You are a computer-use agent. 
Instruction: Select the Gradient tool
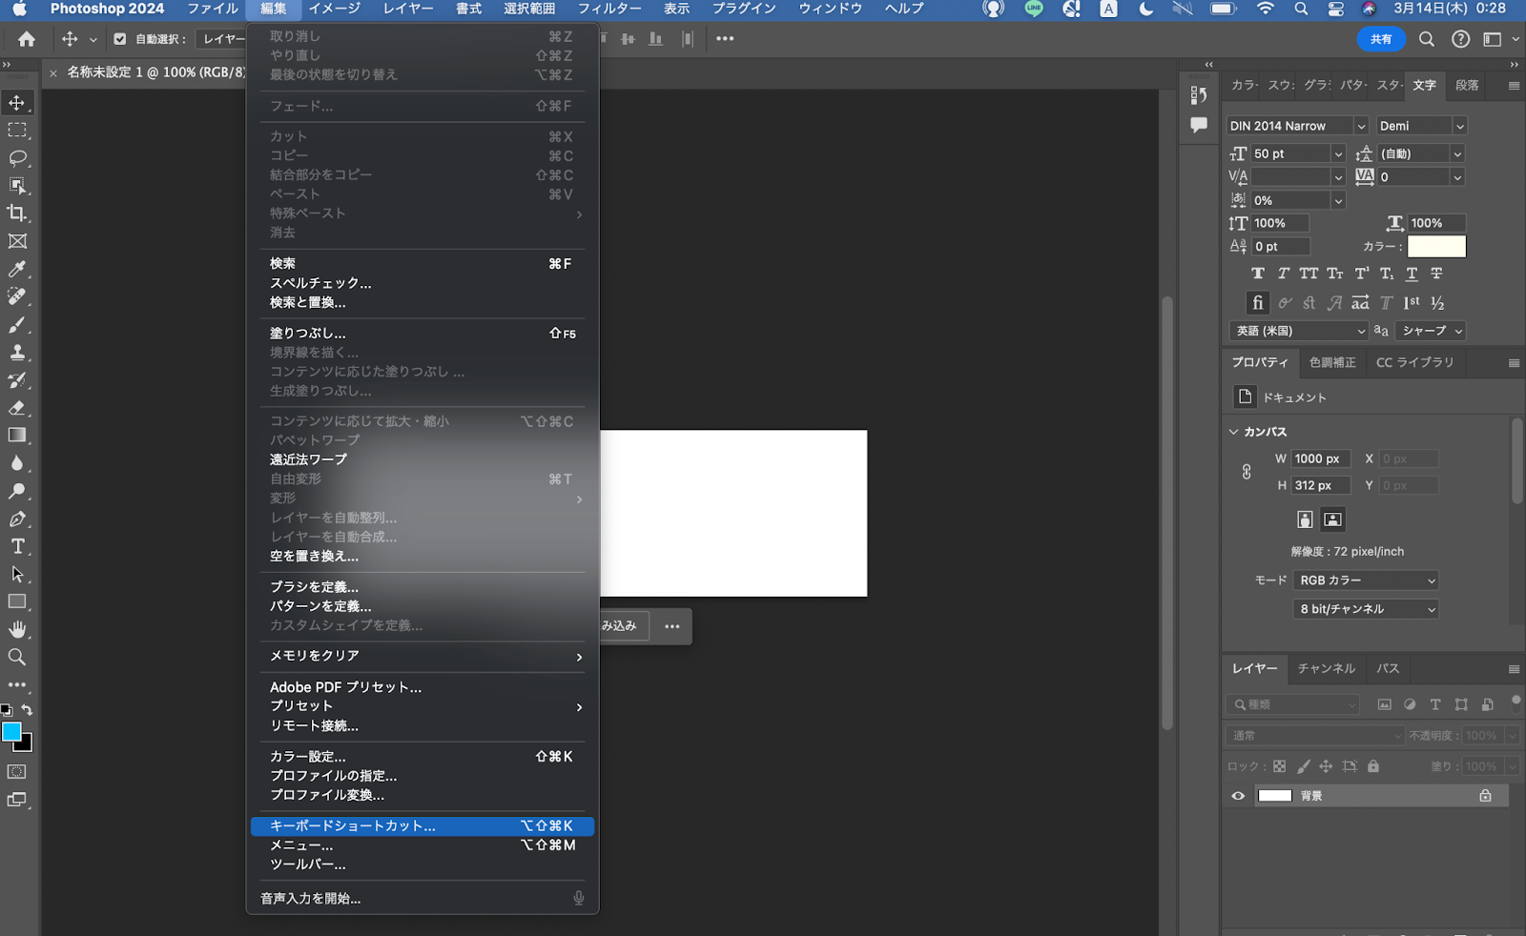(x=17, y=436)
